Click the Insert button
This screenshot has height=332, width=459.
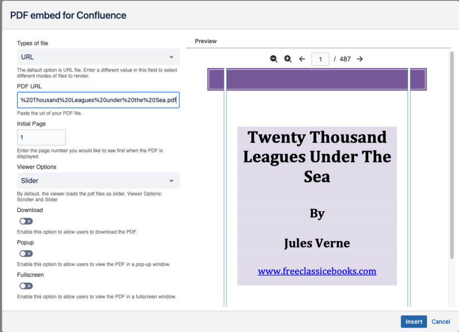414,322
